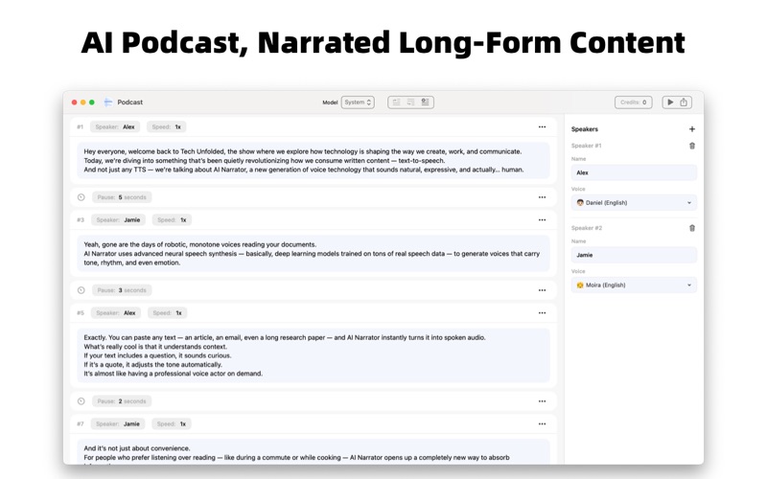Select the first layout icon in the toolbar segmented control

[396, 103]
